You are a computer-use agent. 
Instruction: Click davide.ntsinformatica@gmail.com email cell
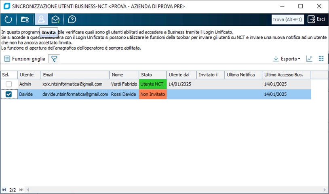[x=75, y=94]
